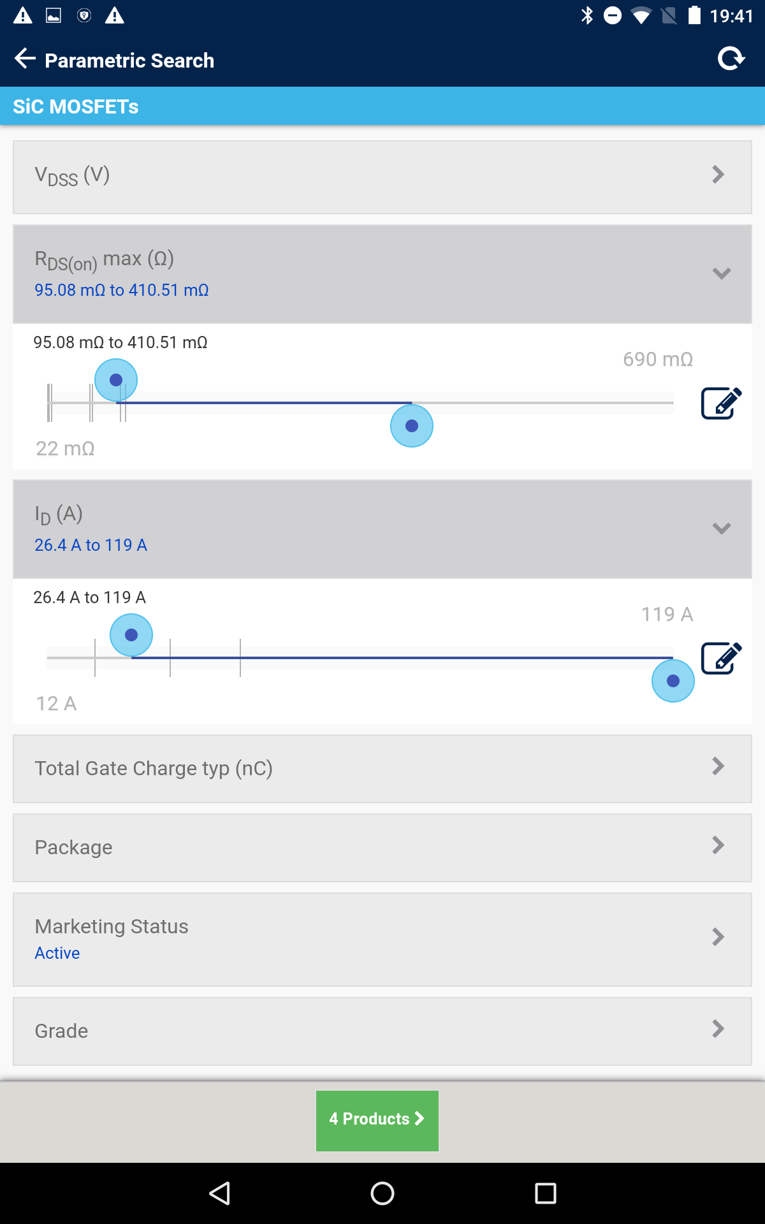Screen dimensions: 765x1224
Task: Tap Android recent apps square button
Action: (546, 1193)
